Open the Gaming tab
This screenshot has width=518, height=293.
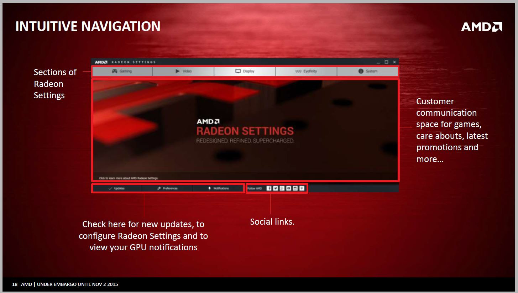point(122,71)
